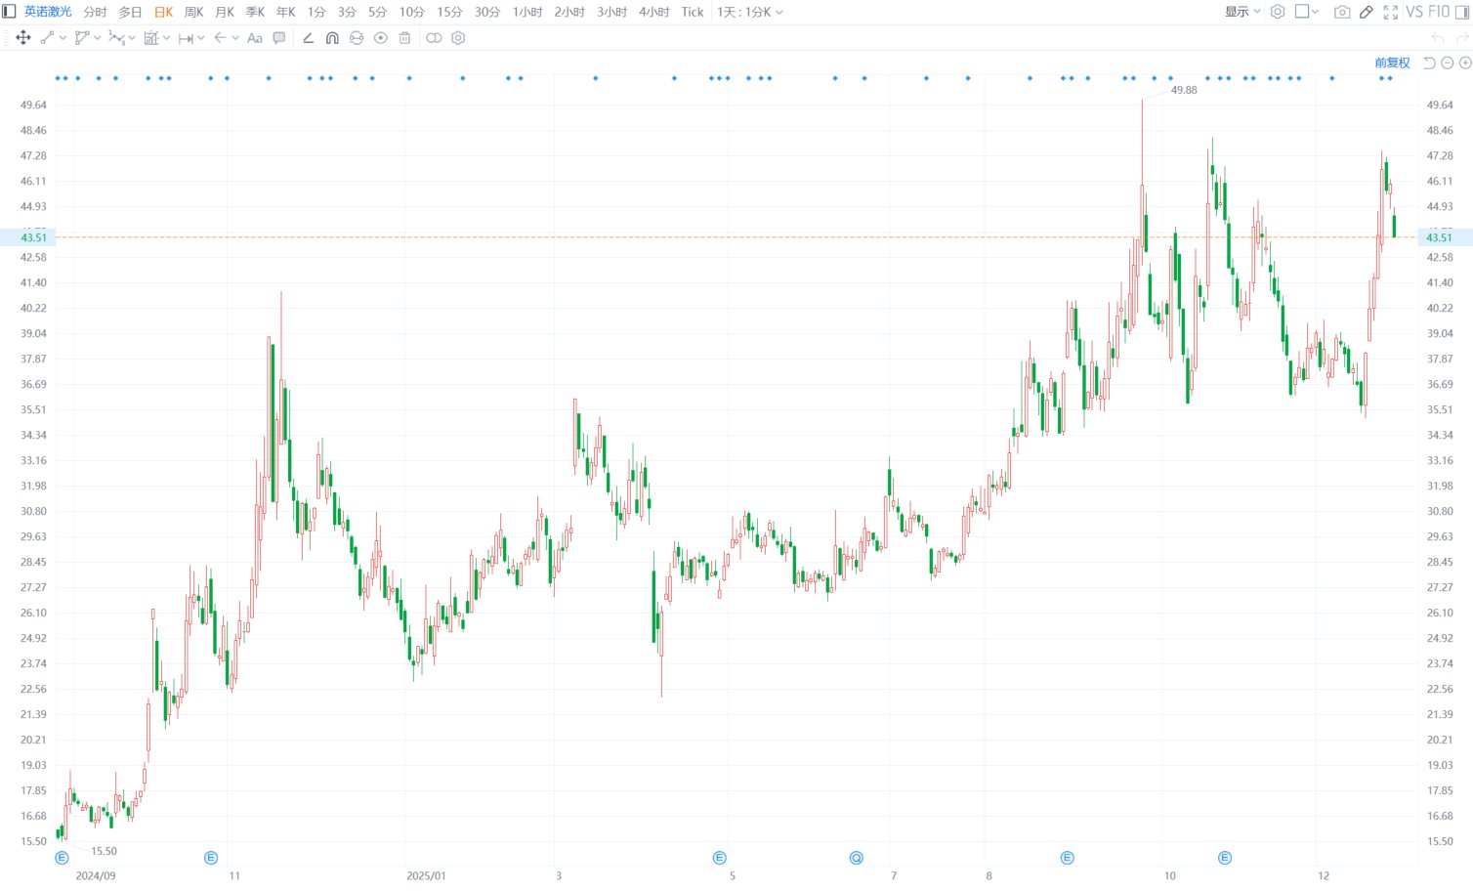This screenshot has height=891, width=1473.
Task: Select the 3分 interval
Action: (x=347, y=12)
